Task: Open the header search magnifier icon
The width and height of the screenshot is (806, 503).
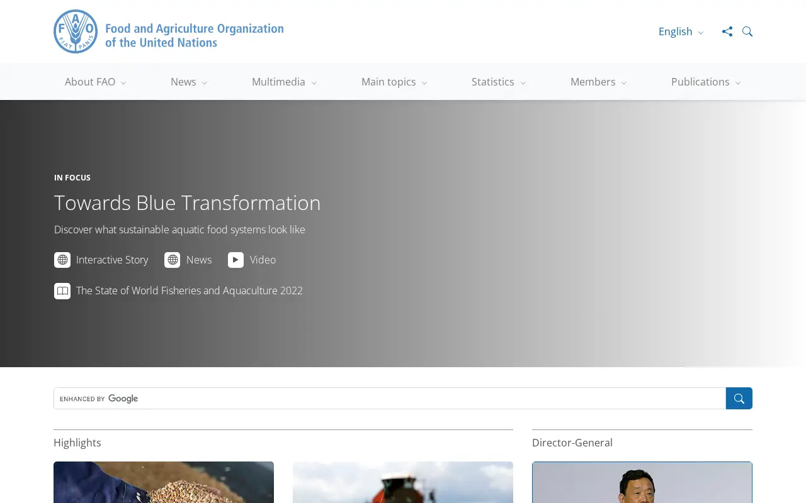Action: (747, 31)
